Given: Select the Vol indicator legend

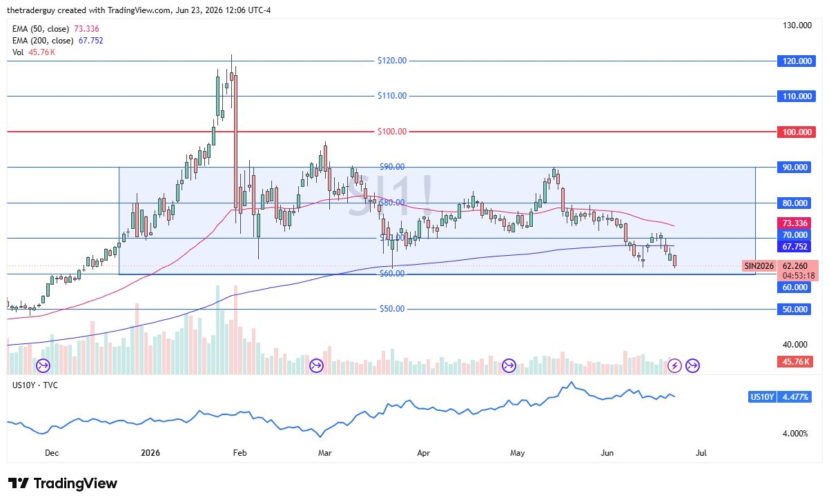Looking at the screenshot, I should pyautogui.click(x=31, y=52).
